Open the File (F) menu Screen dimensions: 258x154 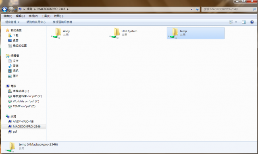(x=8, y=16)
